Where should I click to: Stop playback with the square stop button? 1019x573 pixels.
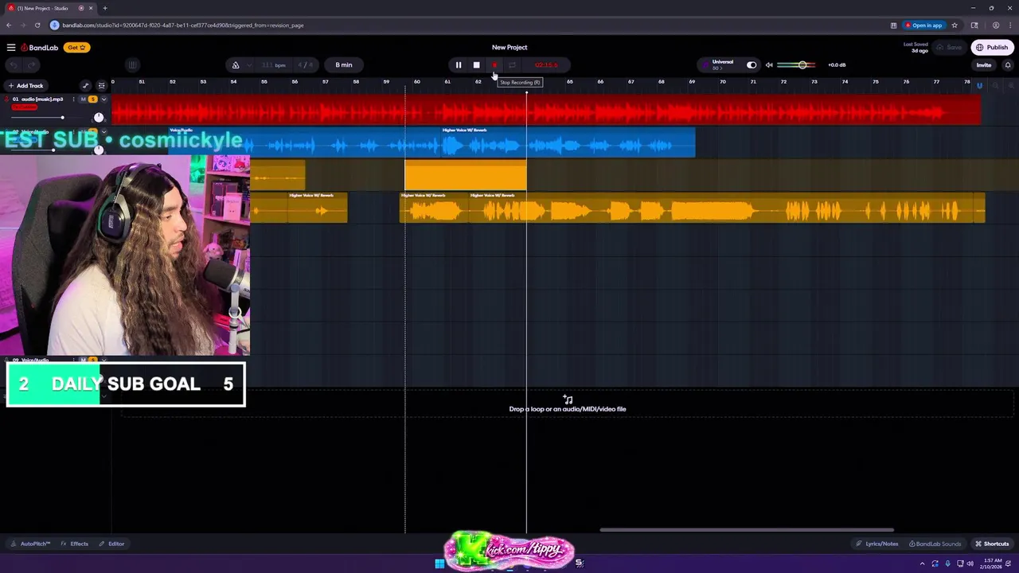click(x=476, y=65)
